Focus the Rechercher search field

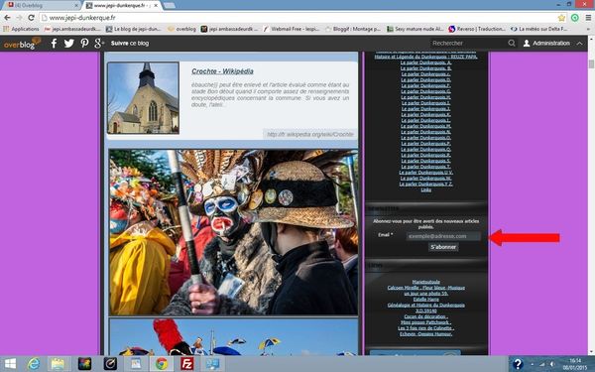point(468,44)
